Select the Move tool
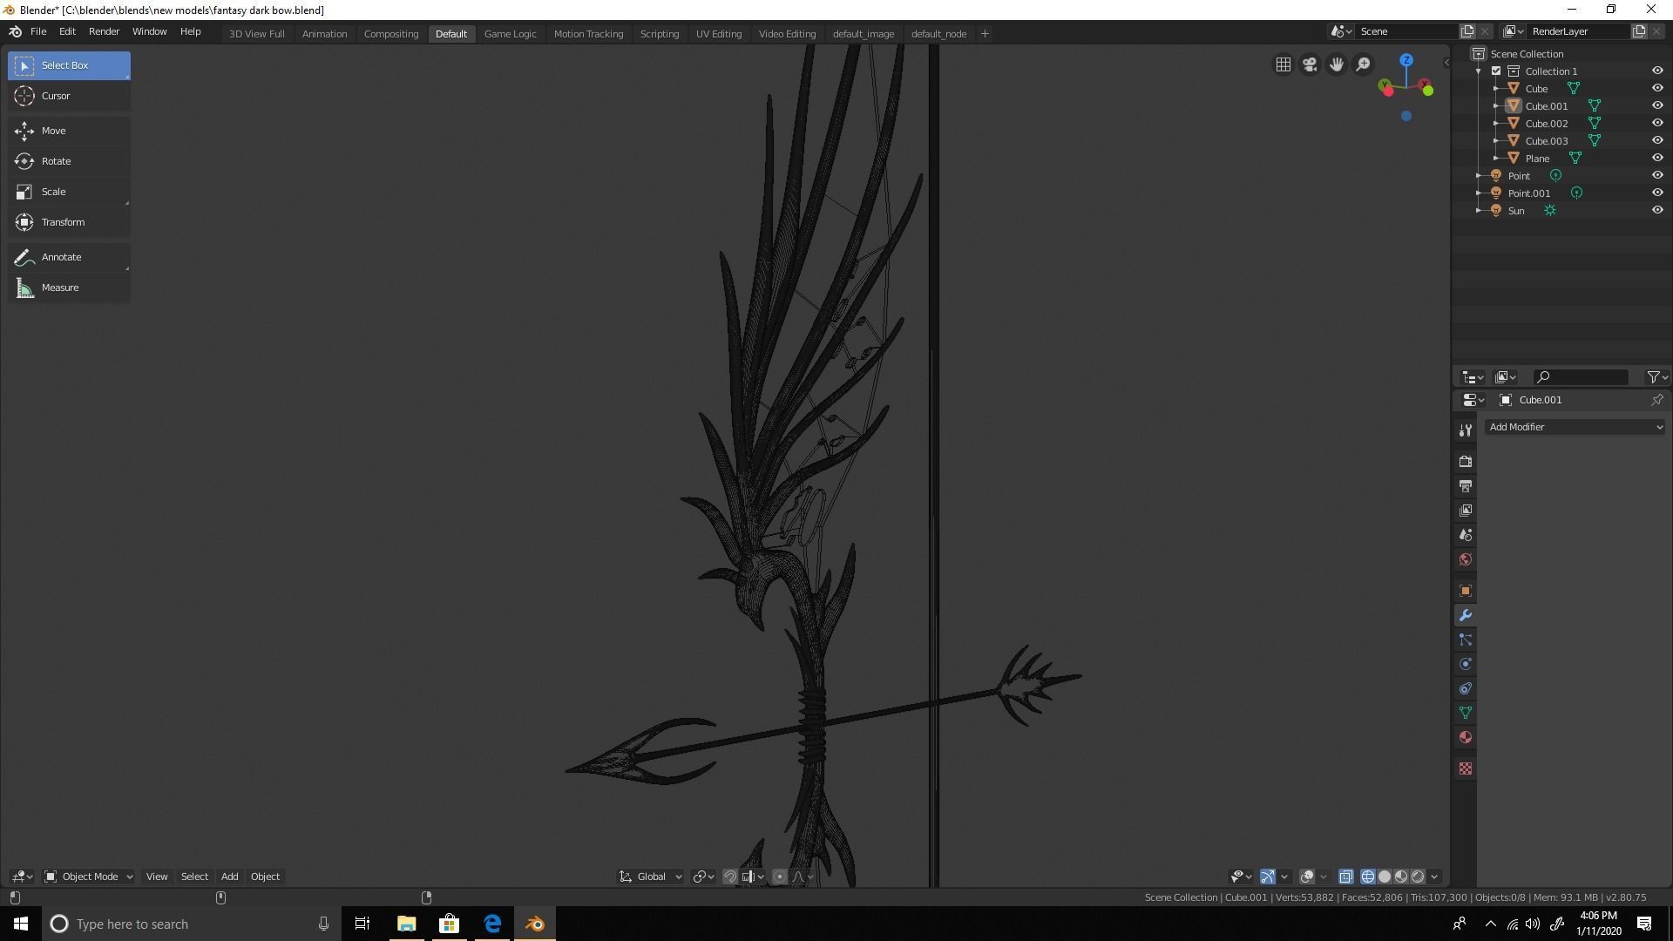Viewport: 1673px width, 941px height. point(54,130)
